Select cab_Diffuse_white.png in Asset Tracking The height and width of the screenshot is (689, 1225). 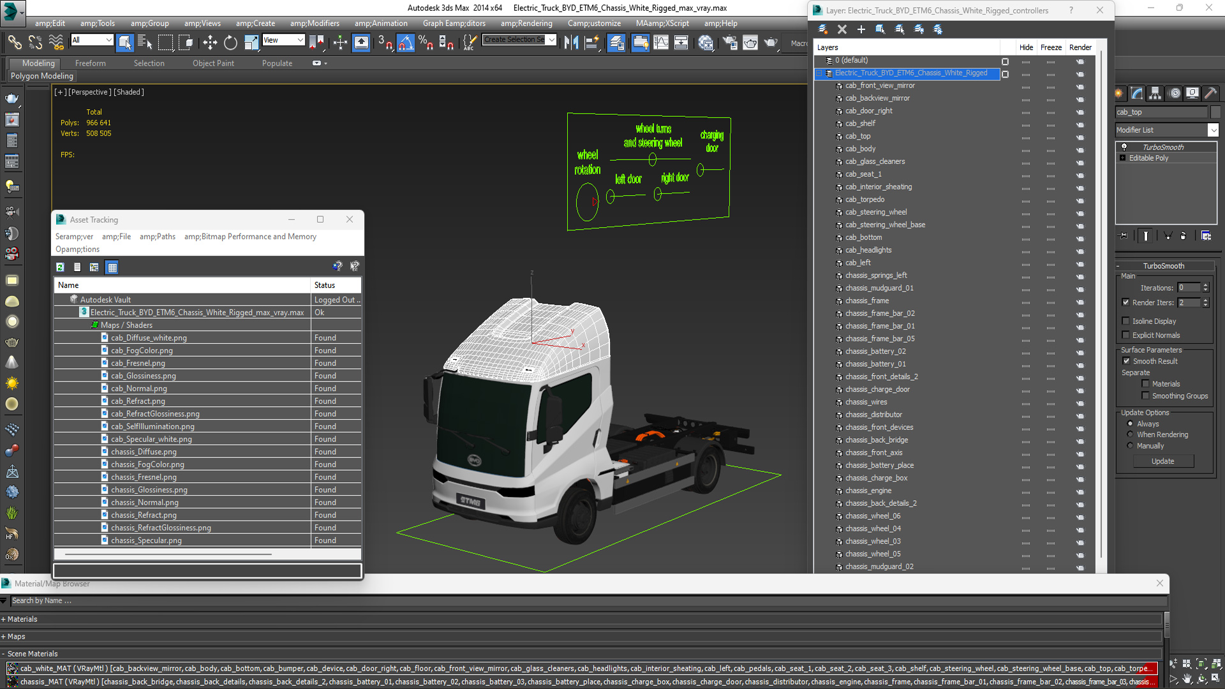[149, 338]
